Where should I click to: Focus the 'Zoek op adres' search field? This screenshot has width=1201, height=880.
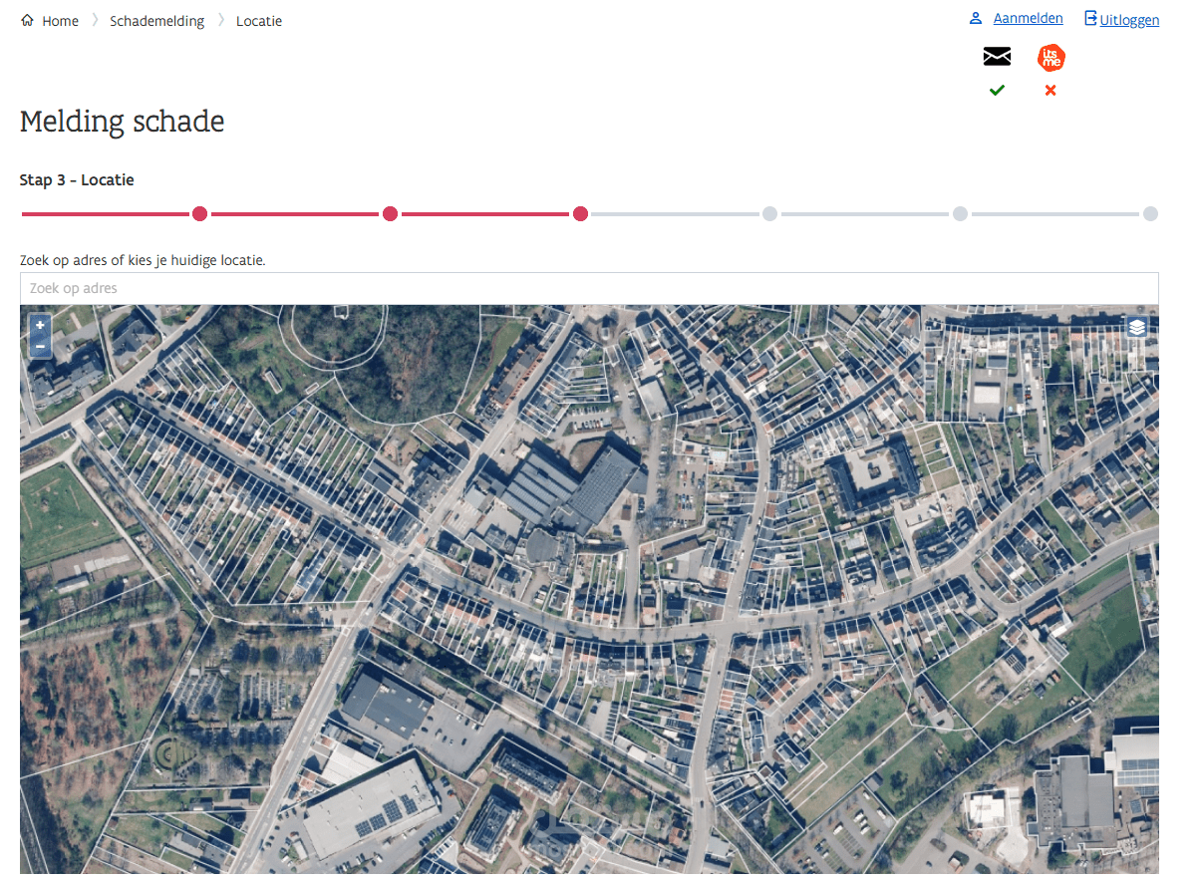(x=589, y=288)
